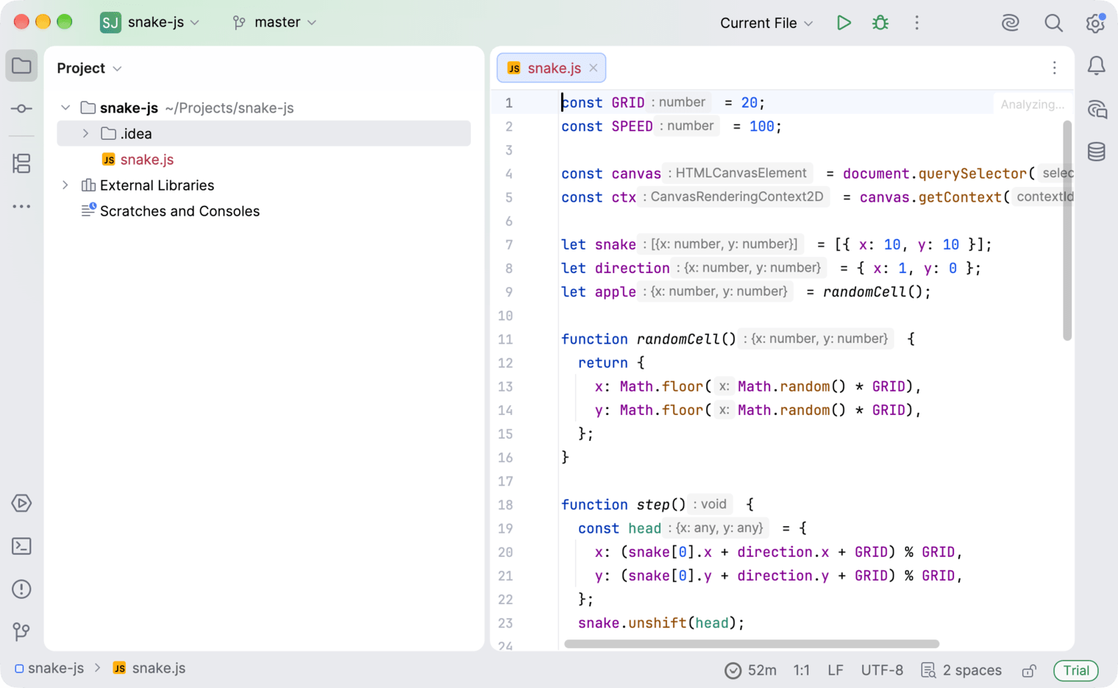
Task: Click snake-js in the breadcrumb bar
Action: (49, 668)
